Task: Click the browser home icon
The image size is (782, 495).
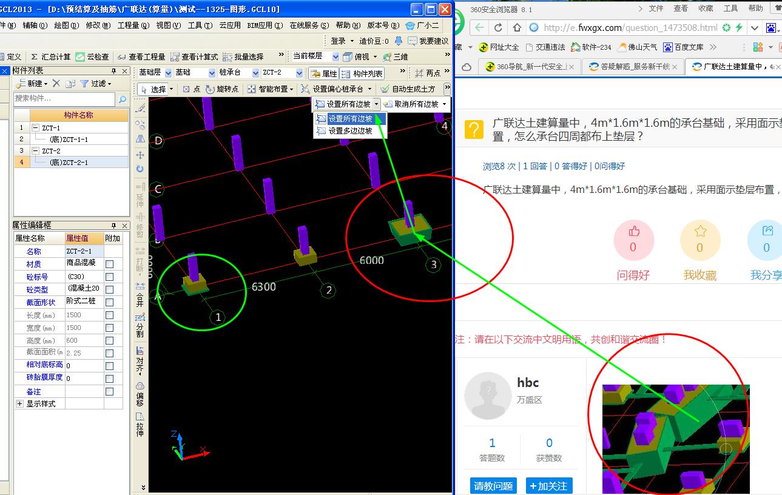Action: pos(517,27)
